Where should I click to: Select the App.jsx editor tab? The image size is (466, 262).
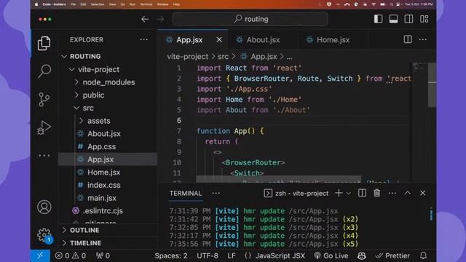(x=192, y=40)
